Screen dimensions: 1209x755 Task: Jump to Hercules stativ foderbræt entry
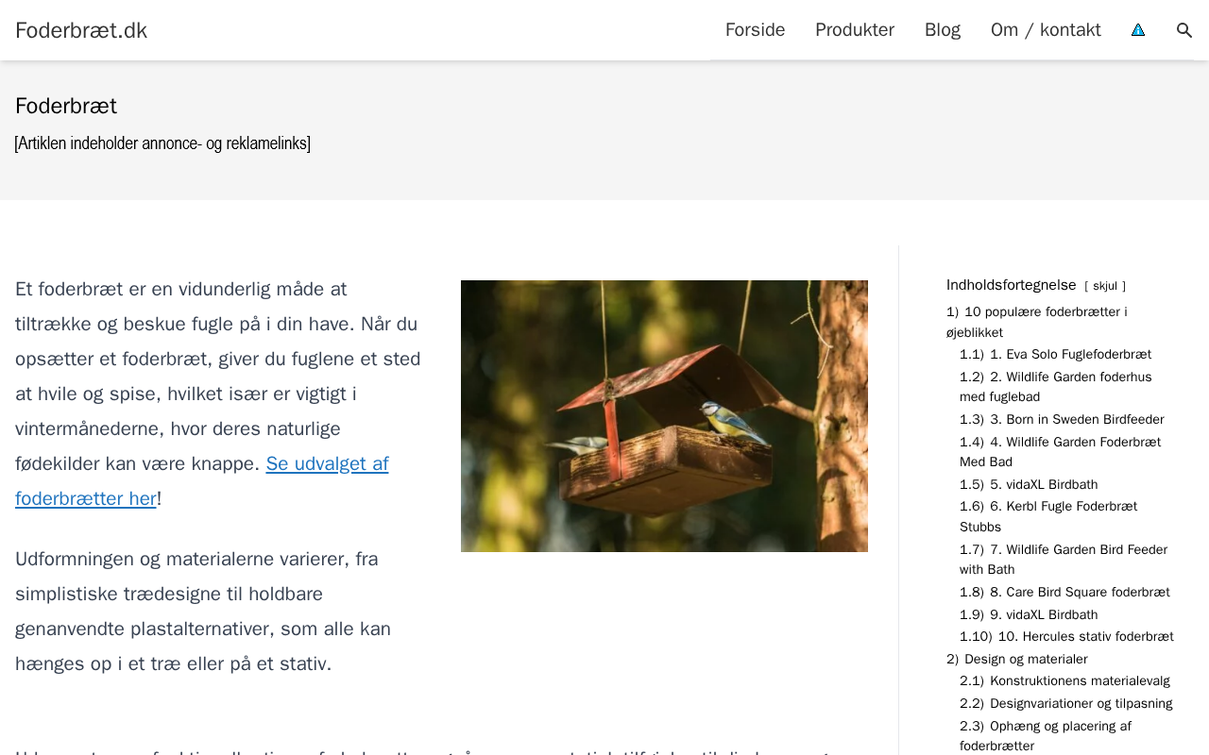click(x=1066, y=637)
